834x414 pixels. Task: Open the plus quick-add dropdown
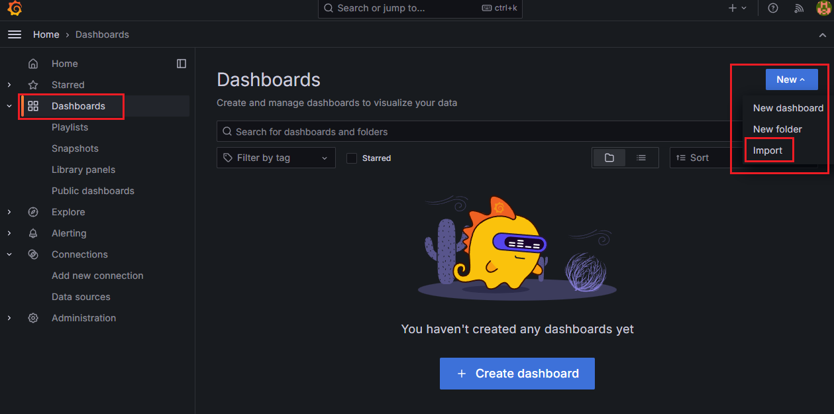point(737,8)
